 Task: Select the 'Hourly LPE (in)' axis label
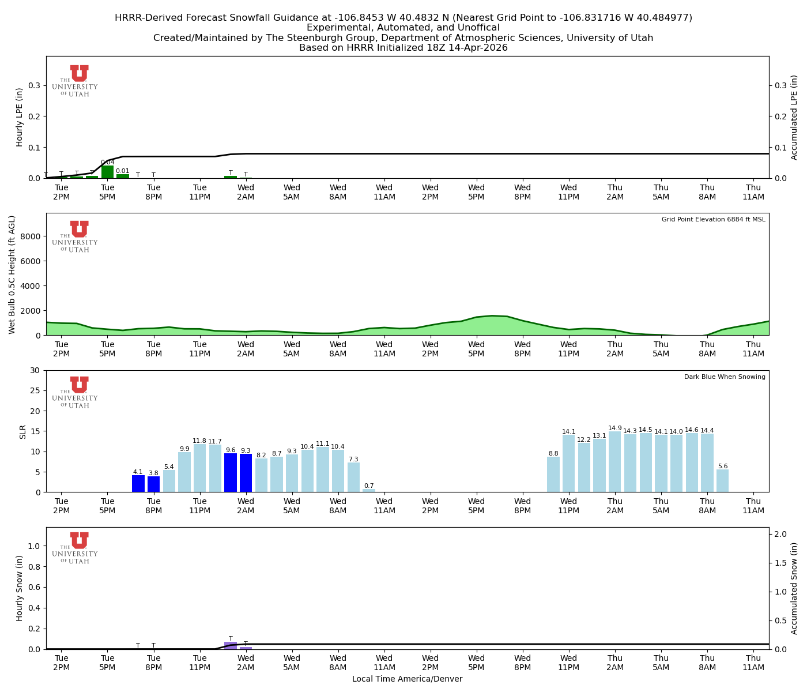20,116
